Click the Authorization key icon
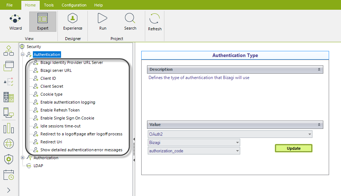 coord(29,158)
